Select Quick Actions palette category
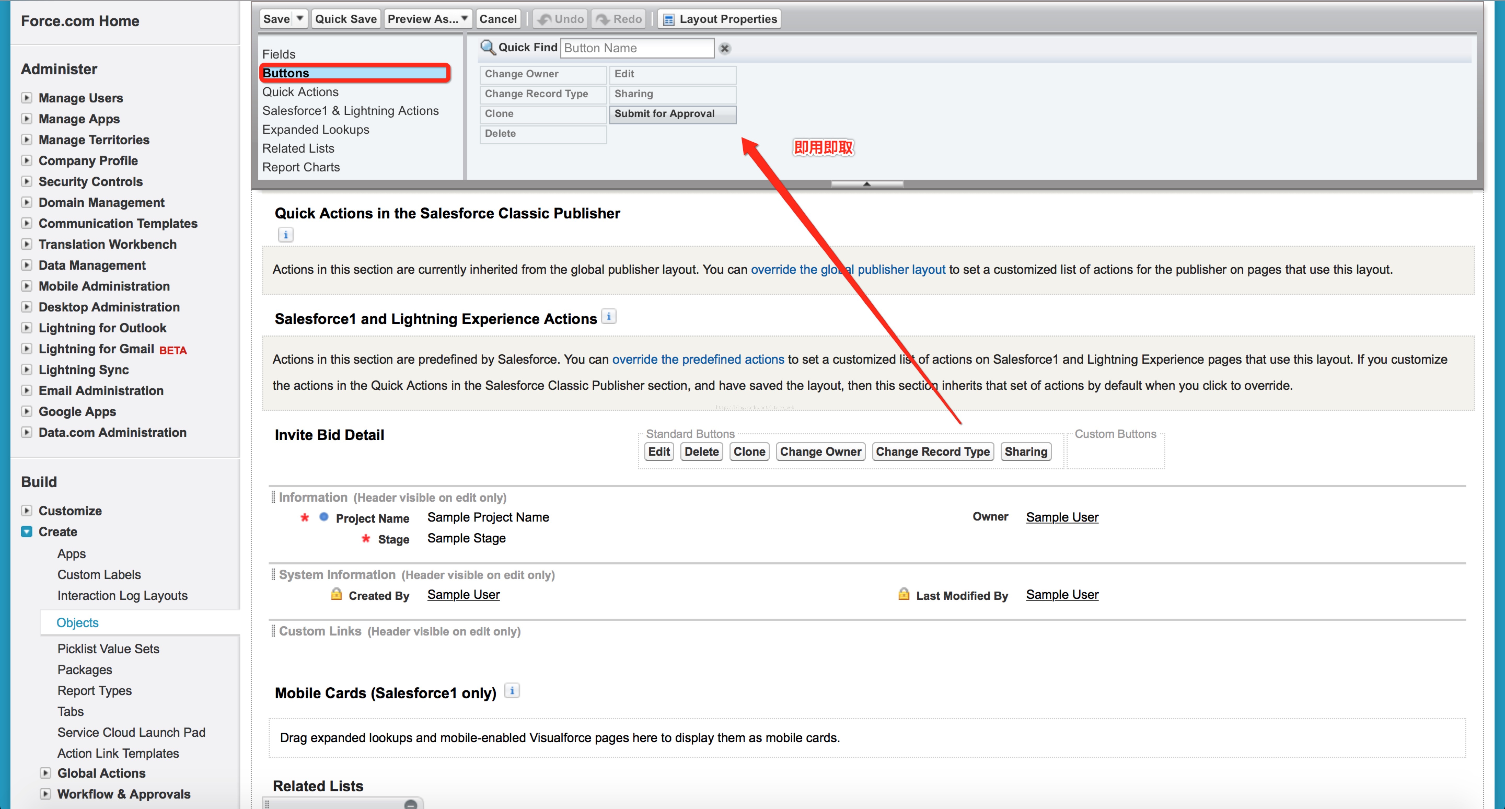 pyautogui.click(x=300, y=92)
